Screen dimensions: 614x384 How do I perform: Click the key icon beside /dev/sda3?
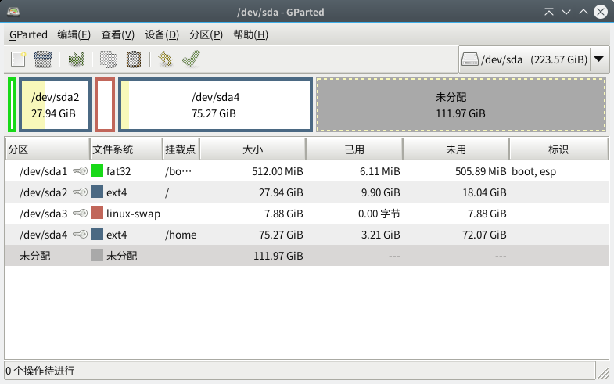tap(80, 214)
